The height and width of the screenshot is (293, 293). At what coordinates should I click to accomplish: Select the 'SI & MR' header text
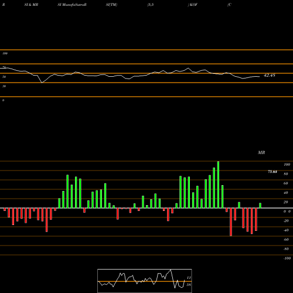click(31, 5)
